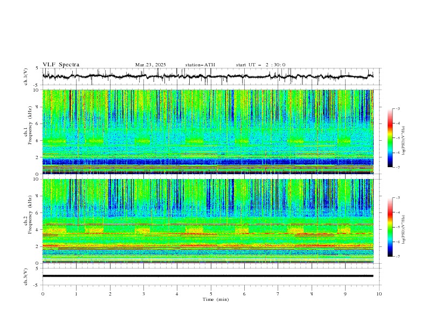Click inside the ch.2 spectrogram panel

coord(208,221)
